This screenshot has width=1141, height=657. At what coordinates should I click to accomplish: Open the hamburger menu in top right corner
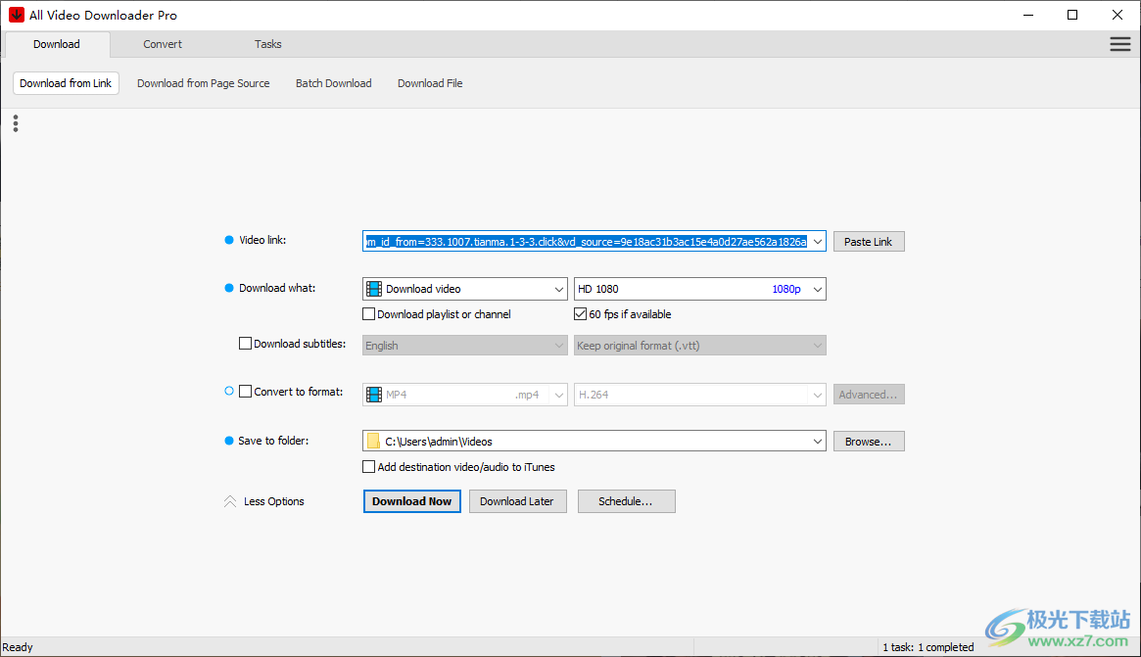tap(1119, 44)
